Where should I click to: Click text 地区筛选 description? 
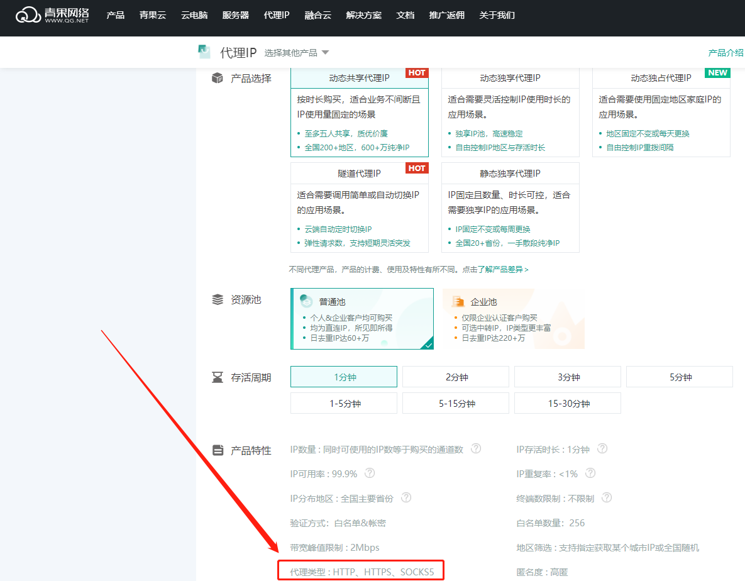[608, 548]
